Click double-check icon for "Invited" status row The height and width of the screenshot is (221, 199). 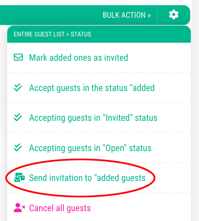(x=18, y=118)
